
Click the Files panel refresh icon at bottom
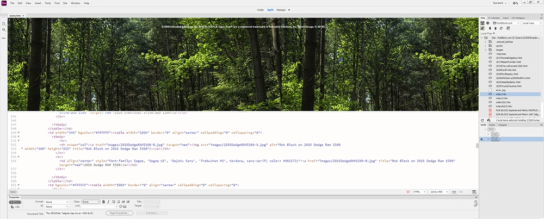pos(482,120)
